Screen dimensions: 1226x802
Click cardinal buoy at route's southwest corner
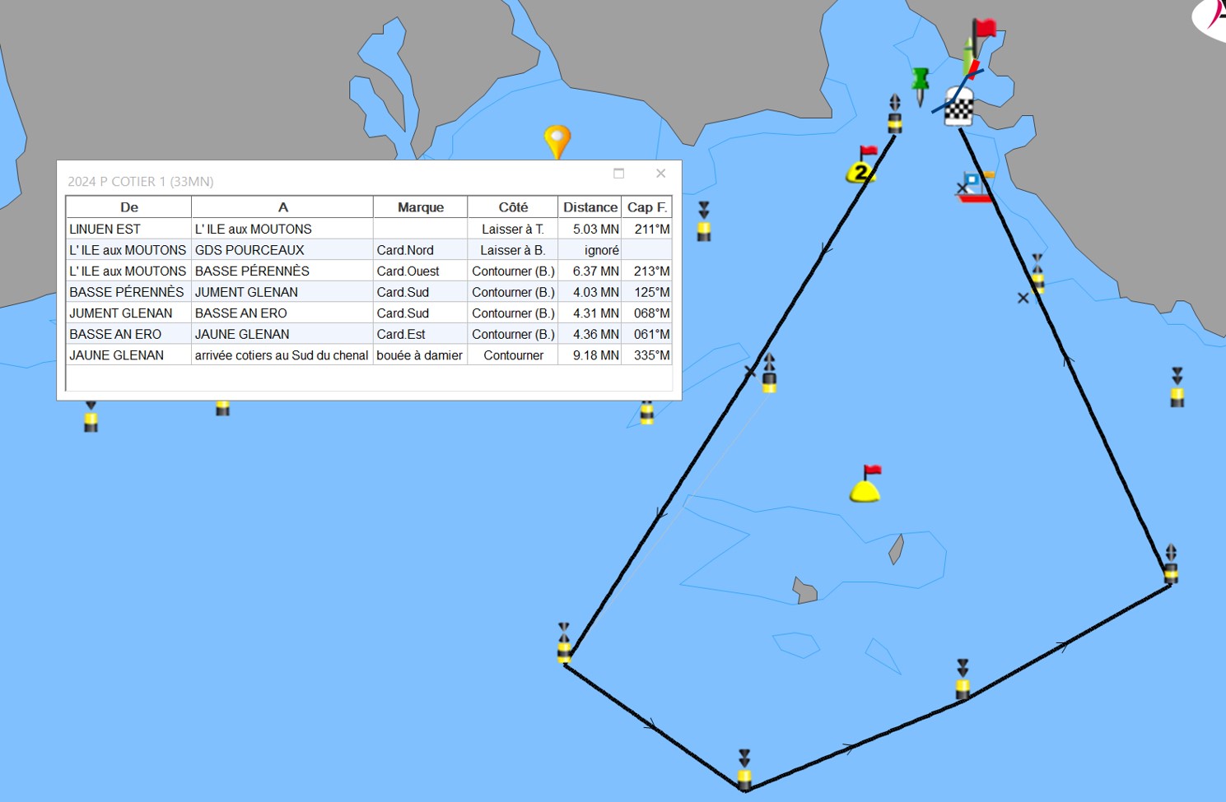tap(564, 644)
